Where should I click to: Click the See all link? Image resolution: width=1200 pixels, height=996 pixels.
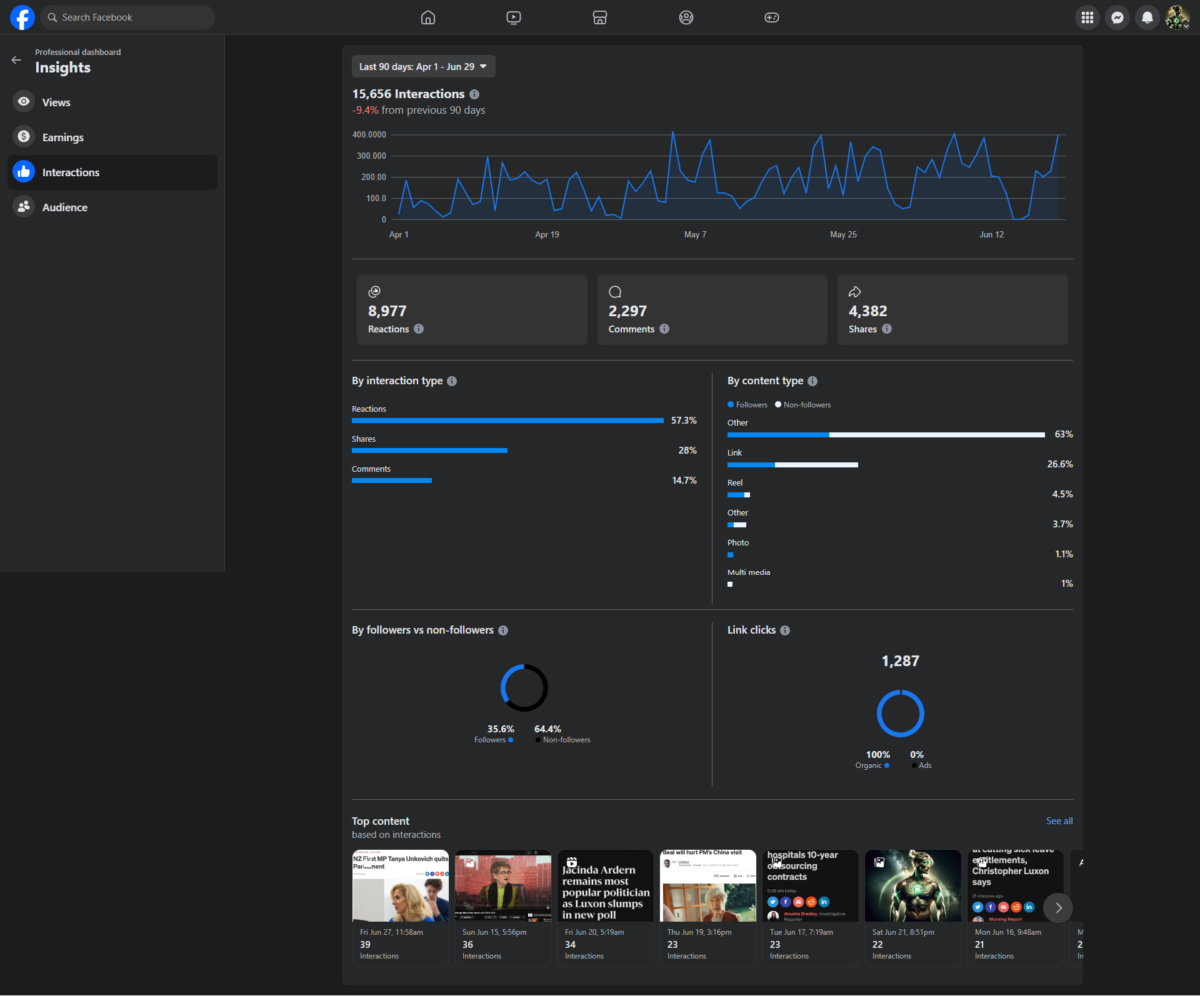(x=1059, y=821)
